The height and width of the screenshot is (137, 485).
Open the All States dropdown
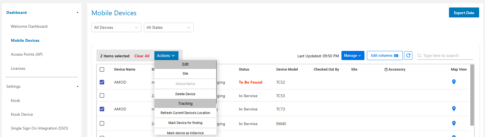coord(169,27)
